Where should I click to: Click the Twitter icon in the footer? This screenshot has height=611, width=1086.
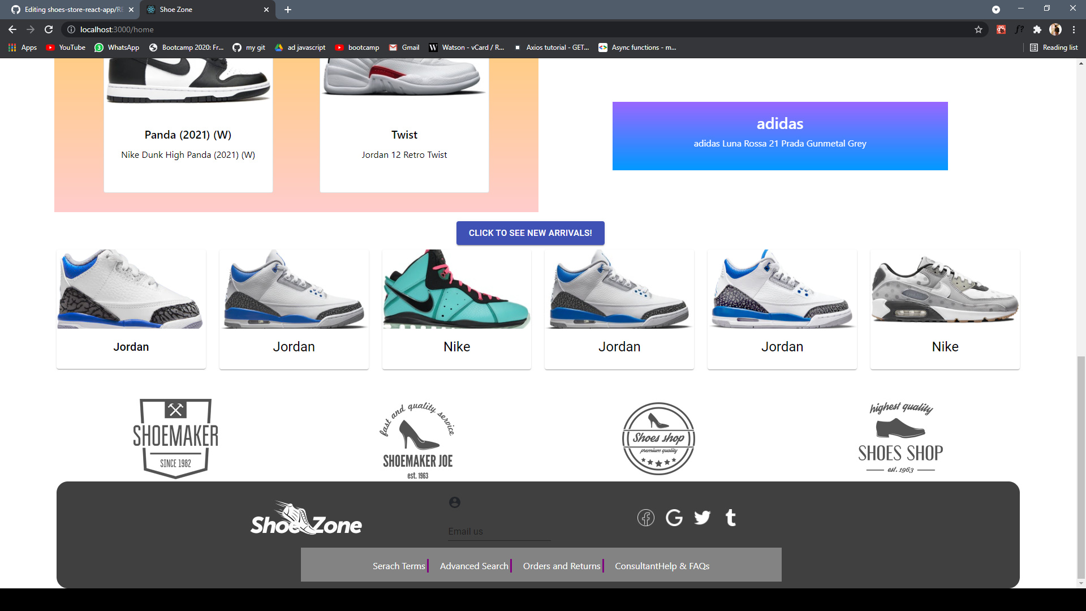pyautogui.click(x=702, y=517)
